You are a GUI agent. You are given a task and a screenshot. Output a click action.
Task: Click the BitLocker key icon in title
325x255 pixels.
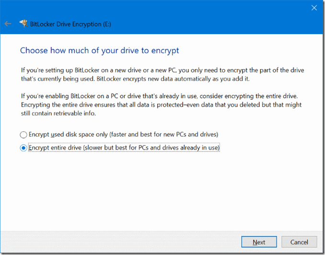(23, 23)
